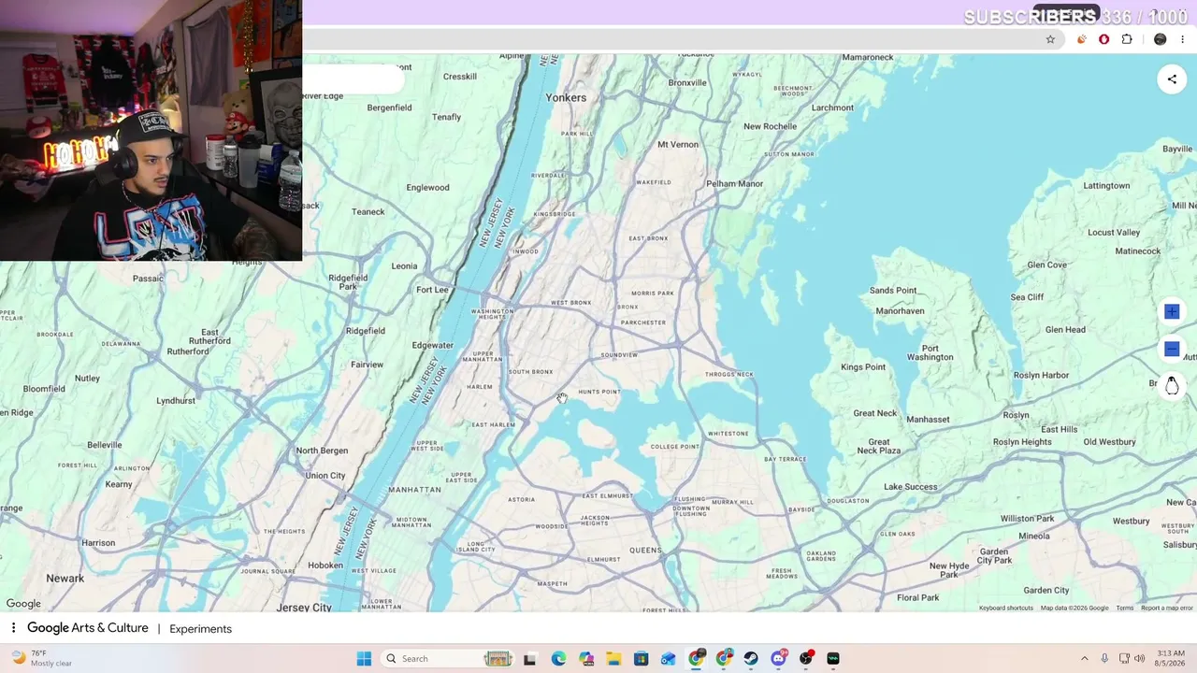Image resolution: width=1197 pixels, height=673 pixels.
Task: Click the Port Washington map label
Action: click(930, 352)
